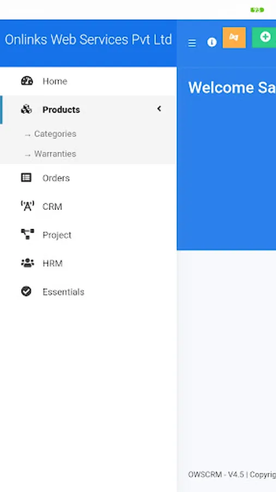
Task: Click the Onlinks Web Services Pvt Ltd title
Action: [88, 40]
